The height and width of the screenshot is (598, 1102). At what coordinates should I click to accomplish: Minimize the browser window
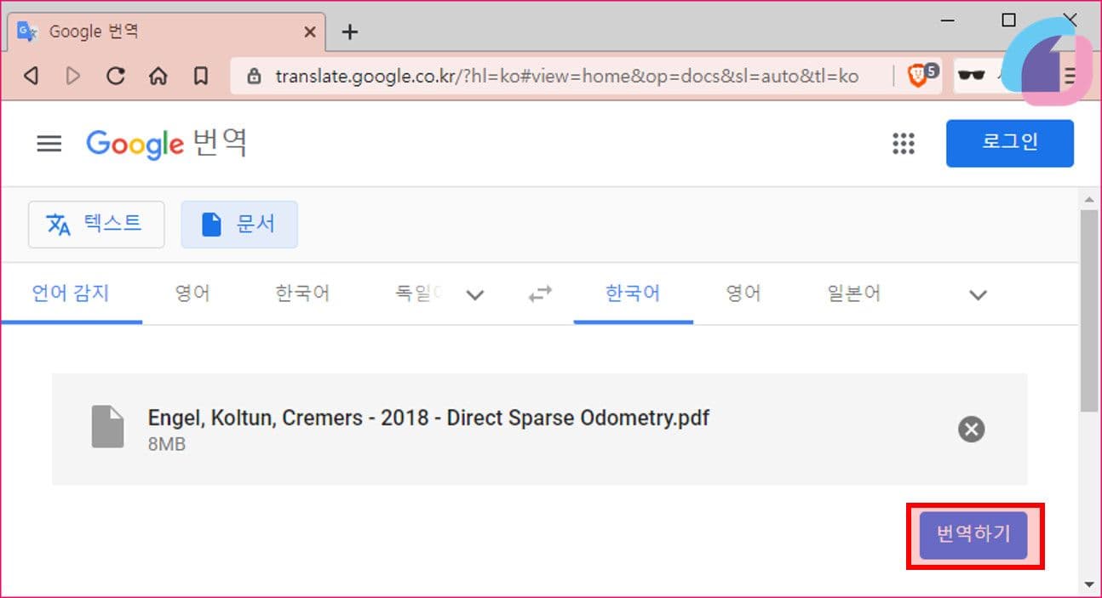pos(947,20)
